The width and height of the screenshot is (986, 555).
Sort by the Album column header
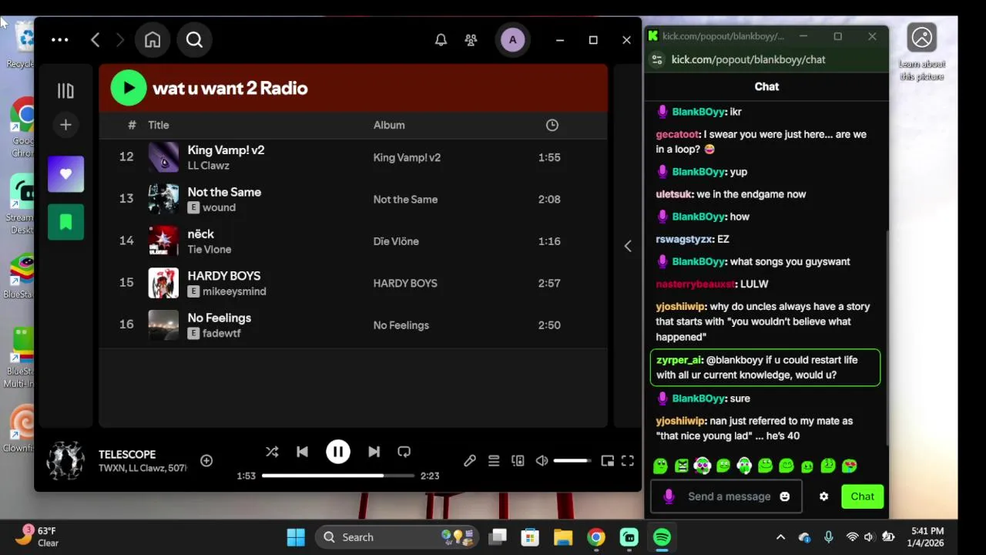pos(389,125)
